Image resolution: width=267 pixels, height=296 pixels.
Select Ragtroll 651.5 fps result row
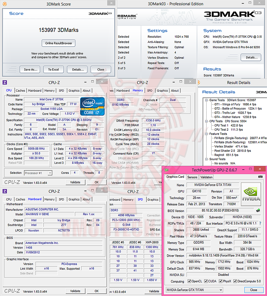[x=226, y=155]
